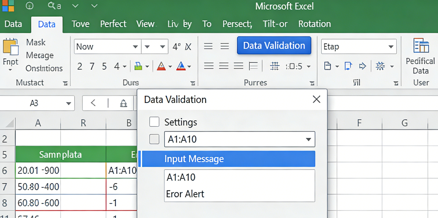
Task: Click column header G
Action: click(x=405, y=123)
